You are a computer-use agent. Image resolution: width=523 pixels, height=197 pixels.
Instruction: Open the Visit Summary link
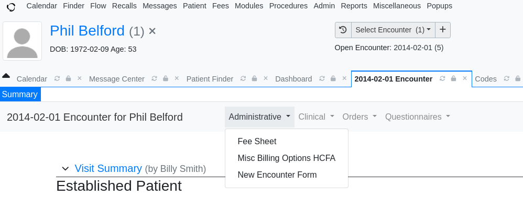coord(108,168)
